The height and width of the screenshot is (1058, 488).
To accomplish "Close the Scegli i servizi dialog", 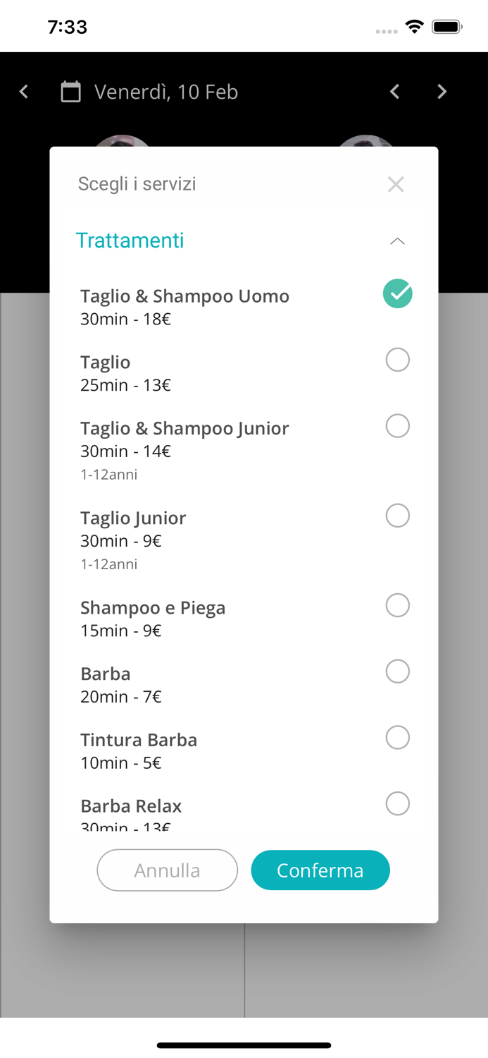I will [x=396, y=184].
